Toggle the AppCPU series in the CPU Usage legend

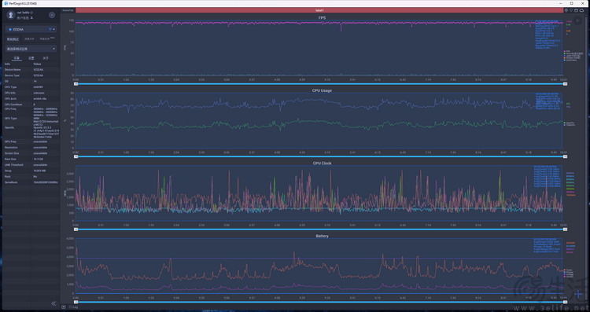coord(570,123)
